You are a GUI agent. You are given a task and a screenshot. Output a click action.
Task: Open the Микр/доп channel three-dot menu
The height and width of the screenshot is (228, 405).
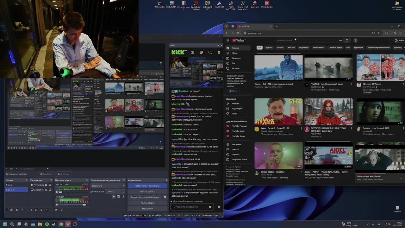click(x=57, y=201)
